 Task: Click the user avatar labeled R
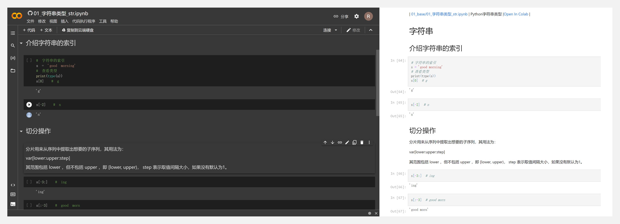[368, 16]
